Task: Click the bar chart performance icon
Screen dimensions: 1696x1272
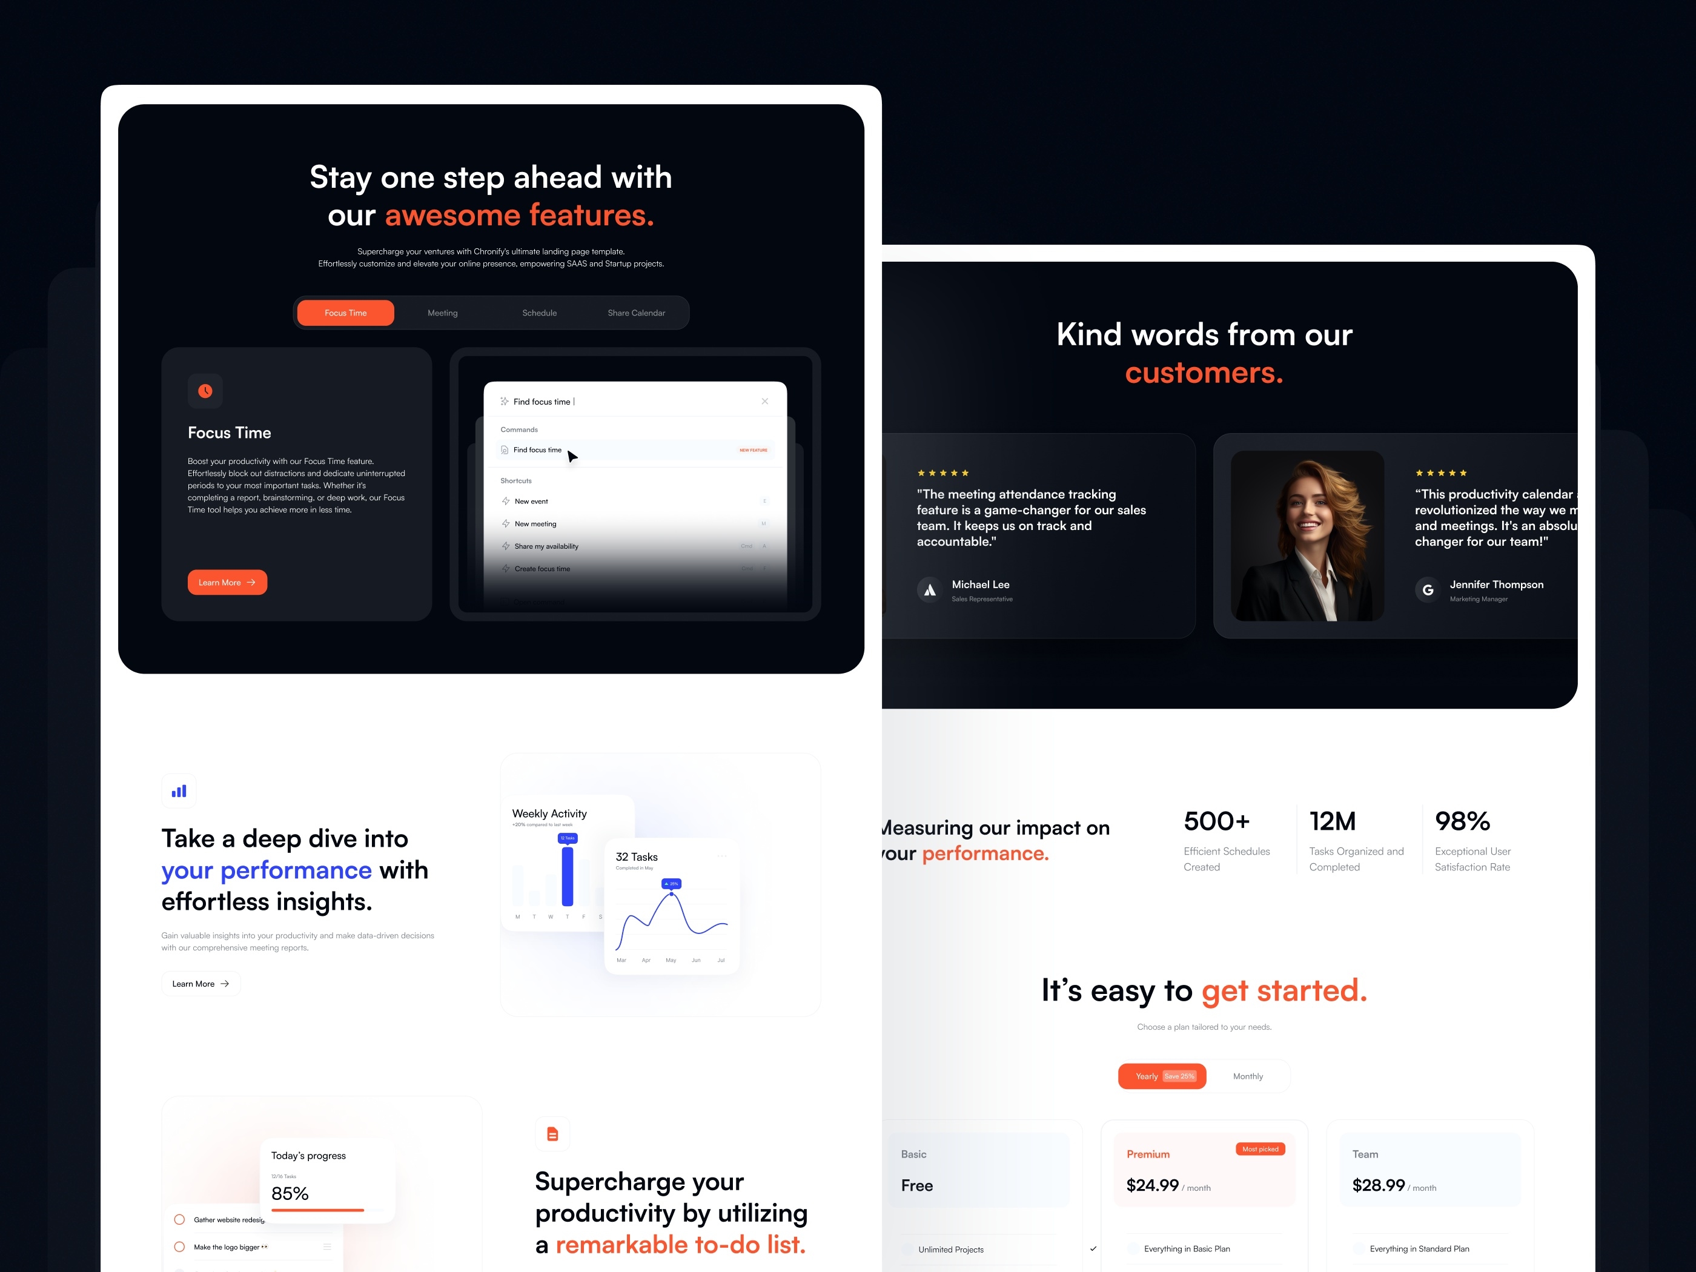Action: click(x=177, y=791)
